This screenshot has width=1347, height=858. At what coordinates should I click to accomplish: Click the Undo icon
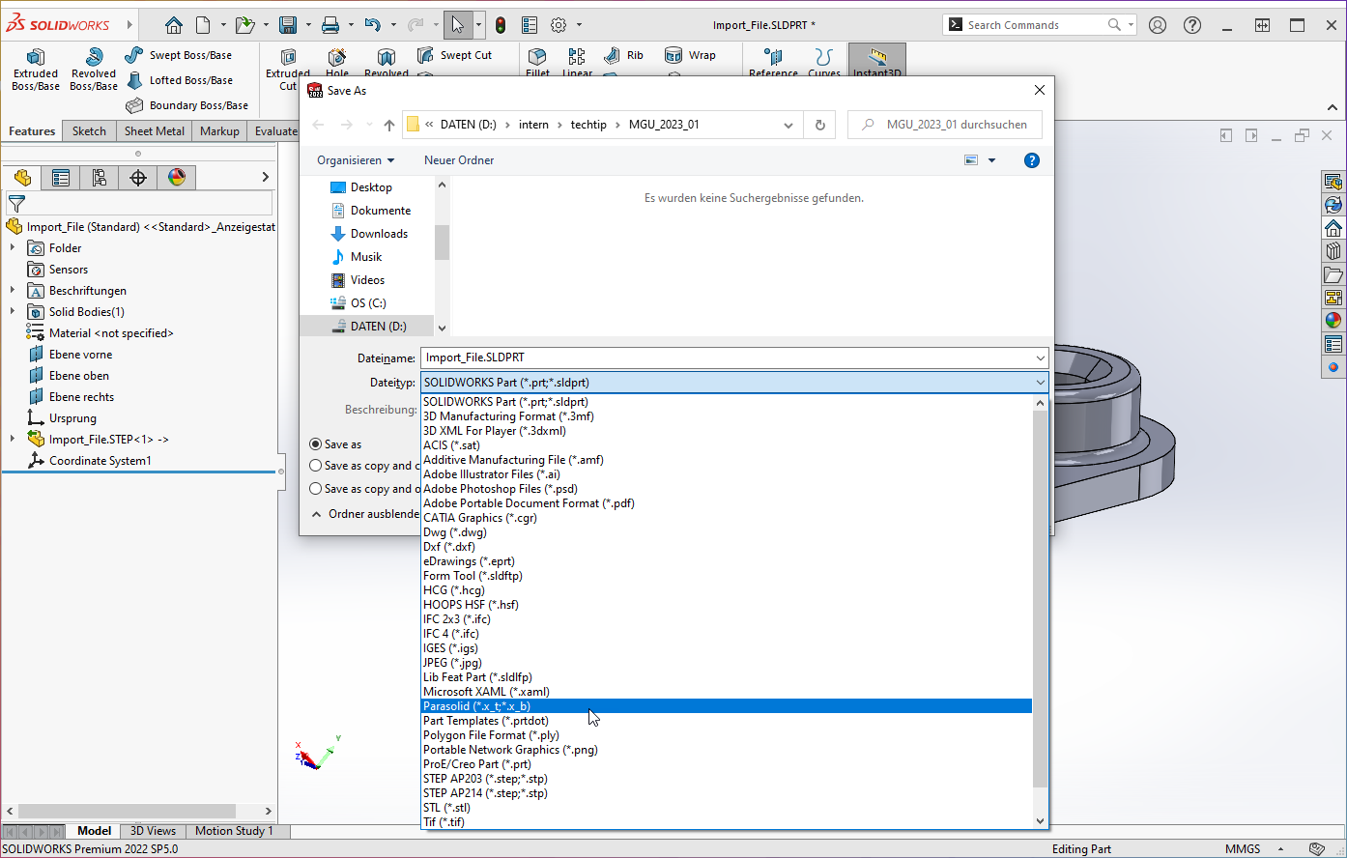(372, 25)
